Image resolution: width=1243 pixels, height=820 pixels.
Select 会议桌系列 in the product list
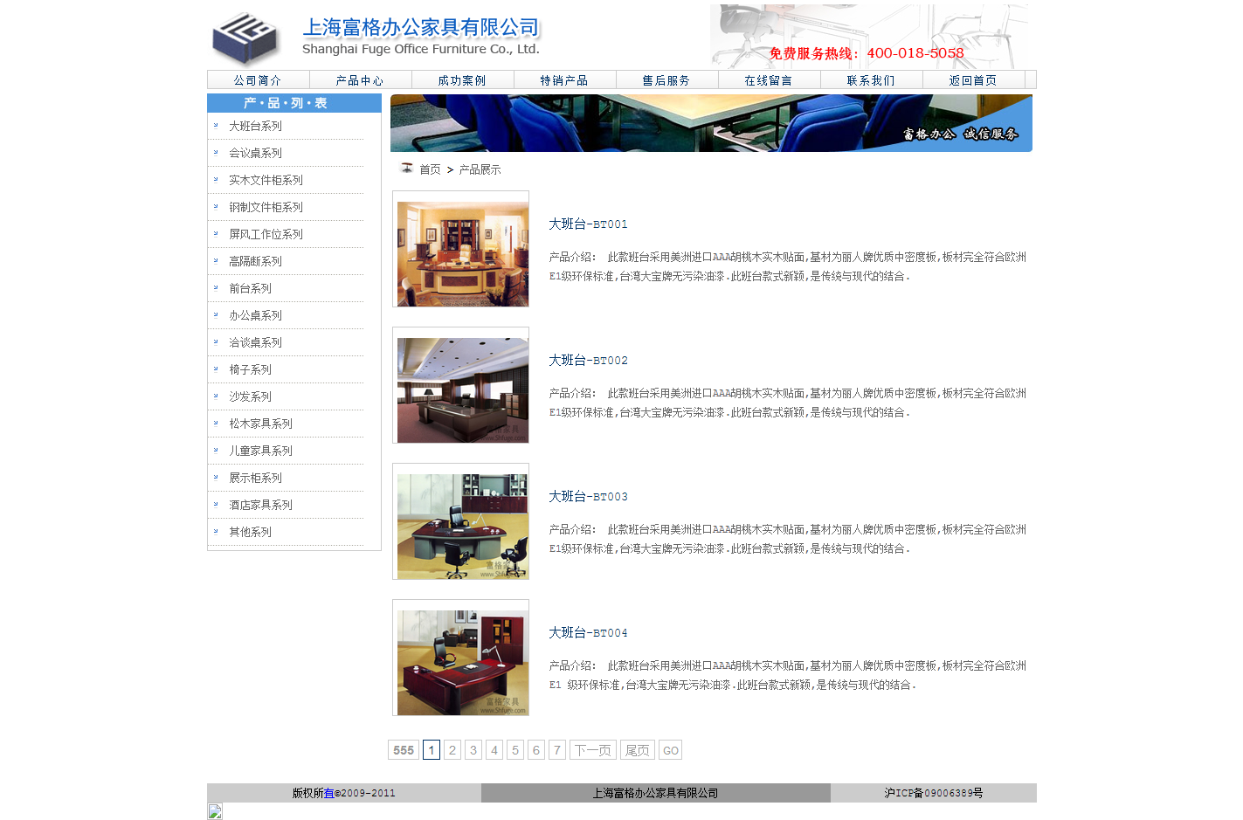pyautogui.click(x=255, y=153)
